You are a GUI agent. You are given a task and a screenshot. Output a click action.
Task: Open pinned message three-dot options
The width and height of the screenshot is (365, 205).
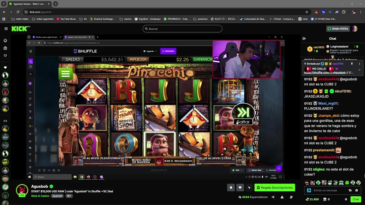point(359,64)
